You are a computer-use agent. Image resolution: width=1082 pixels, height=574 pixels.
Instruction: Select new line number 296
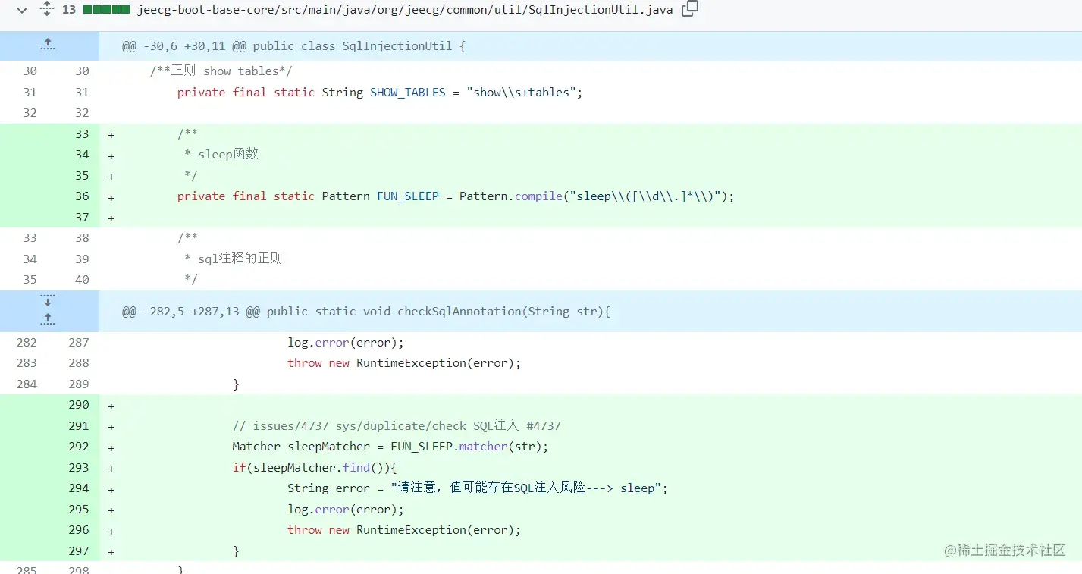[79, 530]
